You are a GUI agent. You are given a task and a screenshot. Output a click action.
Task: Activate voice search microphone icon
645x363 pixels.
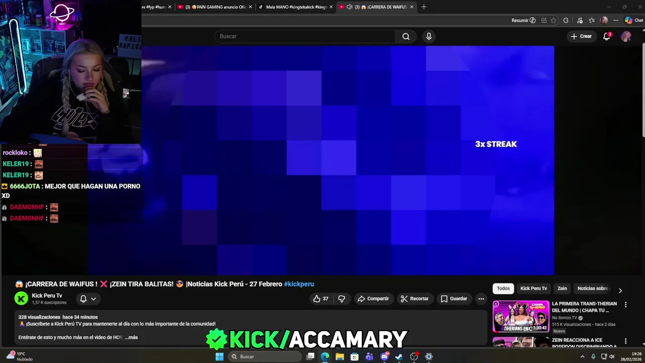pos(429,36)
